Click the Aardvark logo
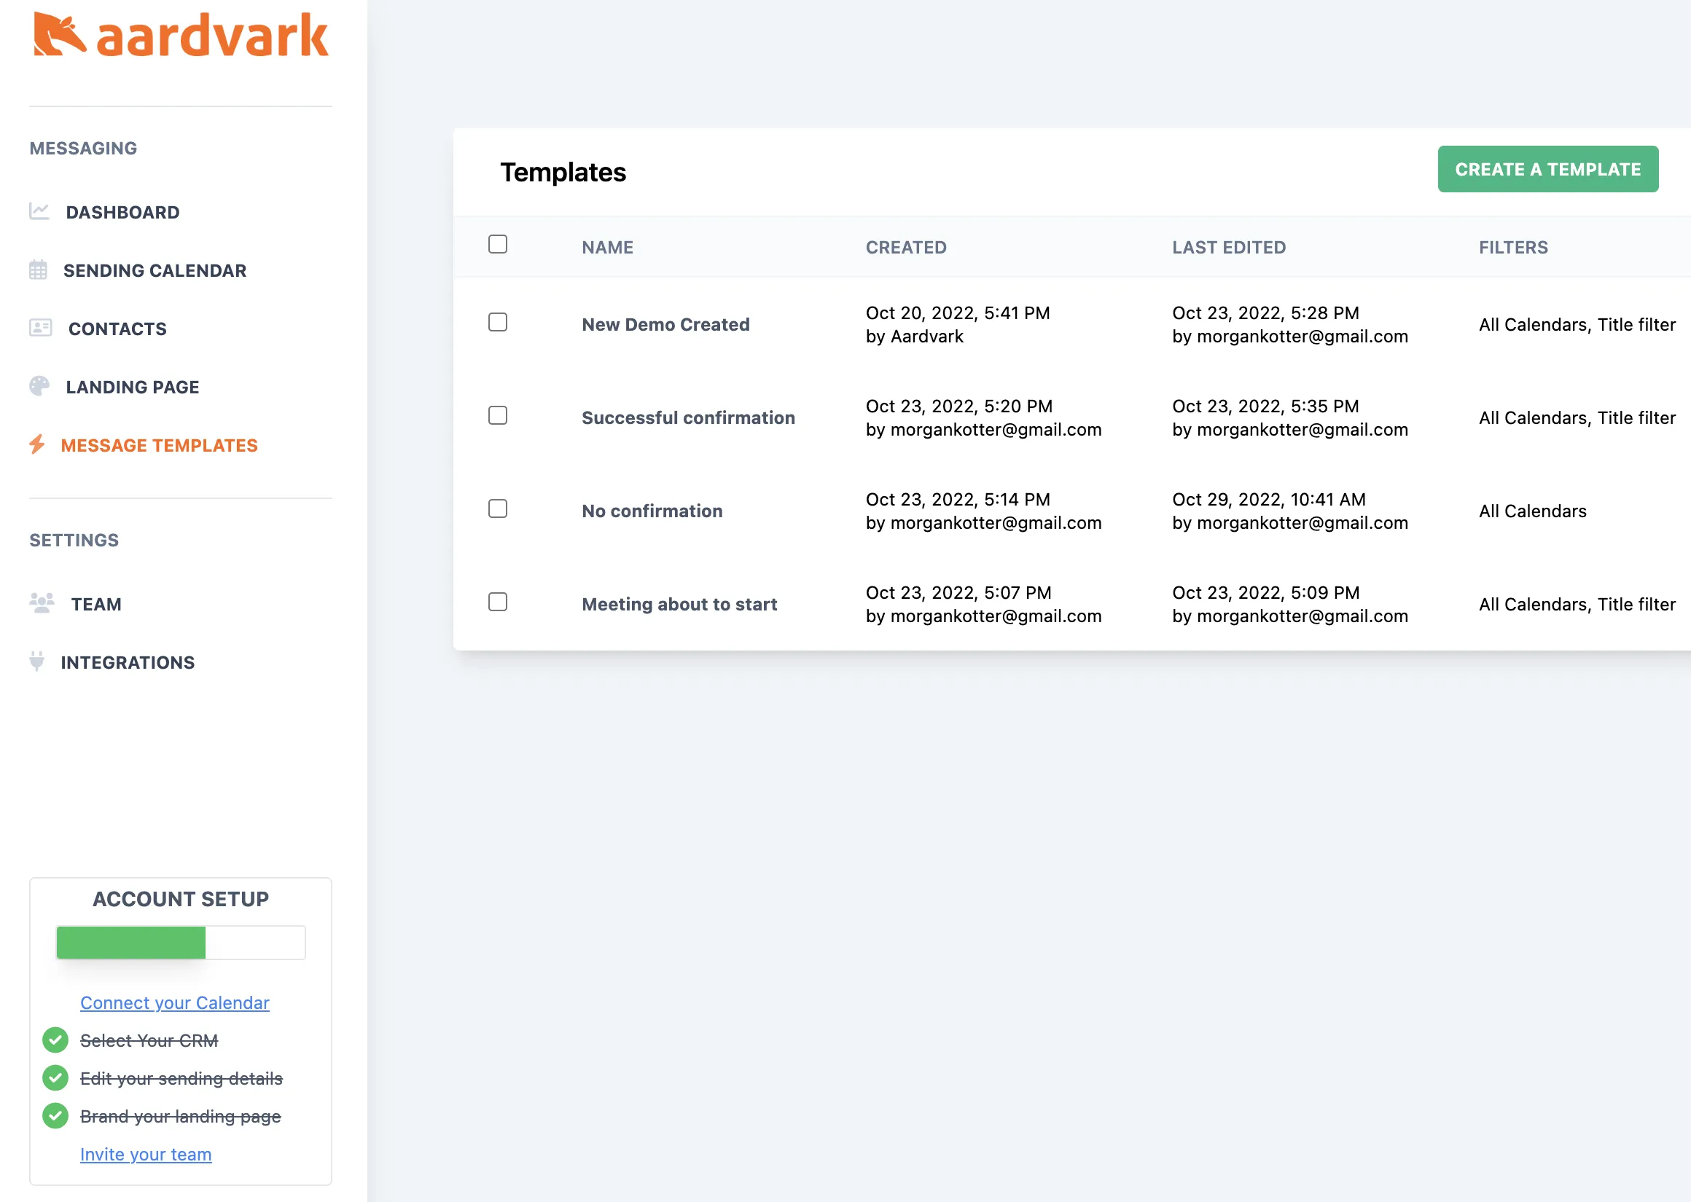This screenshot has height=1202, width=1691. coord(181,35)
